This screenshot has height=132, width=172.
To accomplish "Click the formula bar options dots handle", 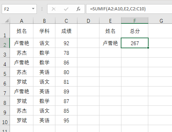I will pos(42,9).
